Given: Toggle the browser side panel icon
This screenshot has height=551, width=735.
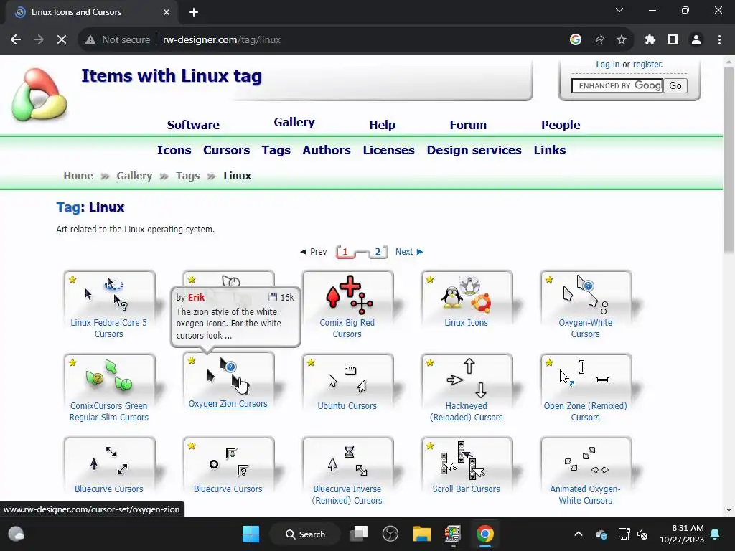Looking at the screenshot, I should 673,40.
